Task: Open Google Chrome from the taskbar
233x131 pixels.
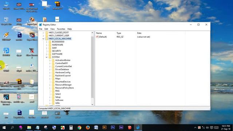Action: (79, 127)
